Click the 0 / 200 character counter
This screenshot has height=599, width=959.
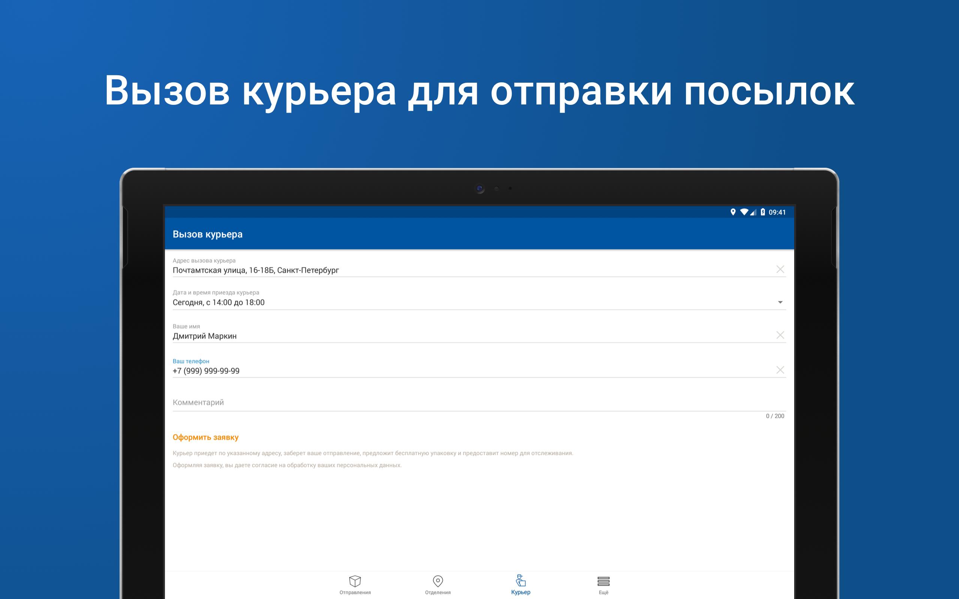(x=775, y=416)
